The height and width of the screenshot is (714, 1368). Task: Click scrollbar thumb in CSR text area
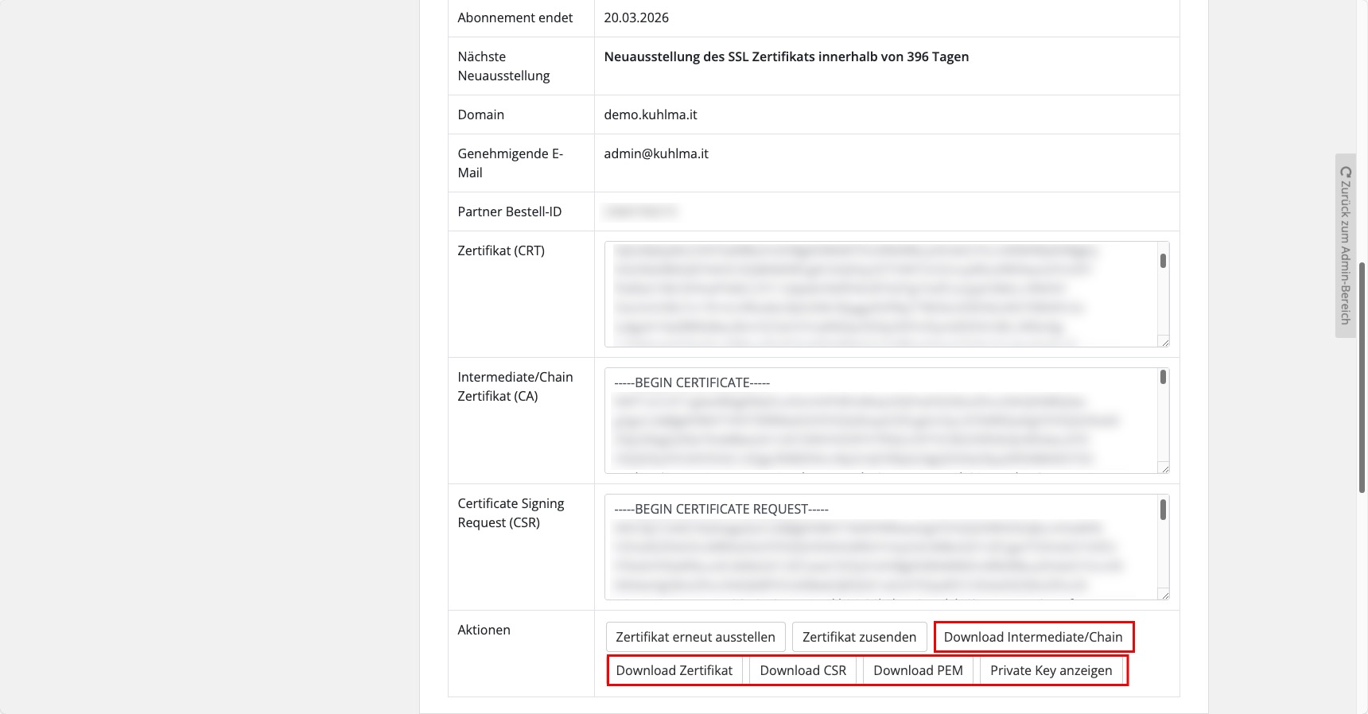pos(1163,509)
